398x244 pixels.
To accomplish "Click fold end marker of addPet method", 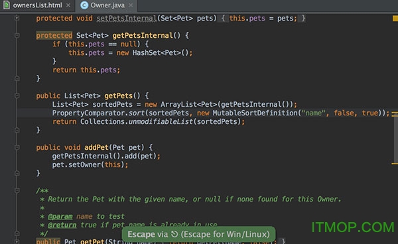I will [x=17, y=173].
